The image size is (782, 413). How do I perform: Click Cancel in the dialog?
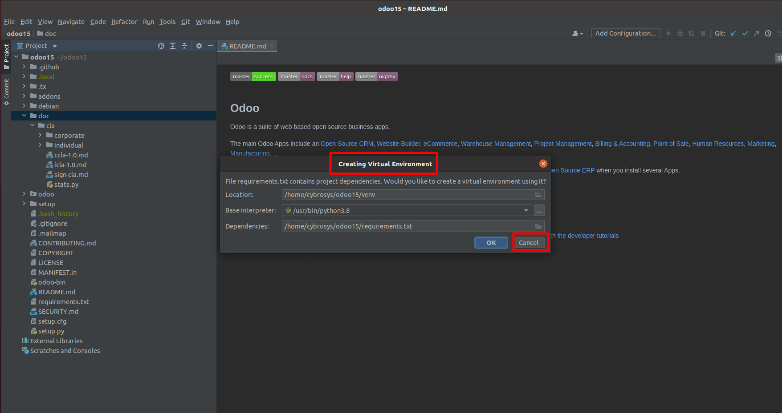(529, 243)
